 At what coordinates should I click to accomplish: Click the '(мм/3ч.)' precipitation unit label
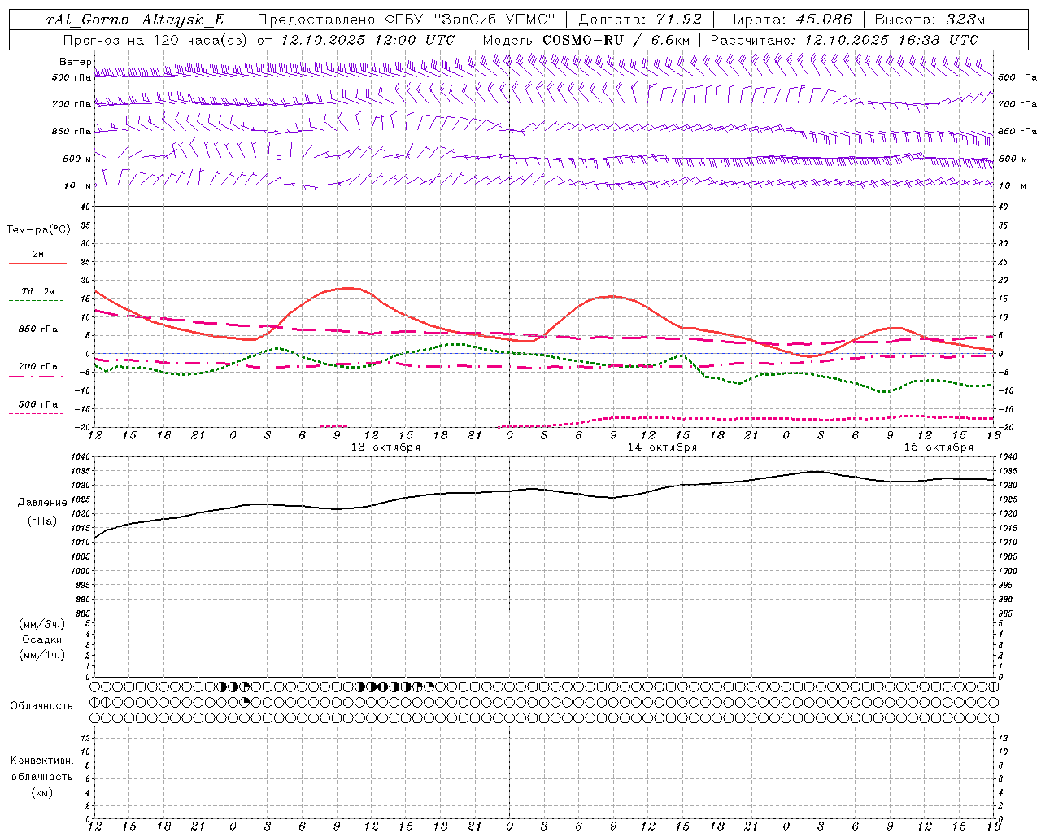(x=42, y=624)
